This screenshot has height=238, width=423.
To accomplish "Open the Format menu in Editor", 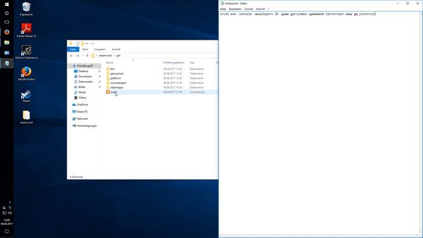I will [x=249, y=9].
